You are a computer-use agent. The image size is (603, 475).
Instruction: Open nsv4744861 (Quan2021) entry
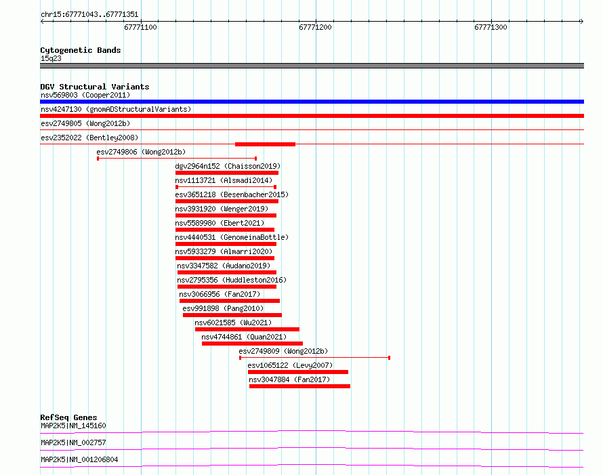coord(244,337)
